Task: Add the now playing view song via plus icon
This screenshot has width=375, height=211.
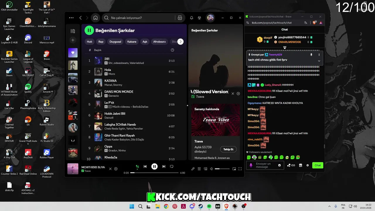Action: point(238,94)
